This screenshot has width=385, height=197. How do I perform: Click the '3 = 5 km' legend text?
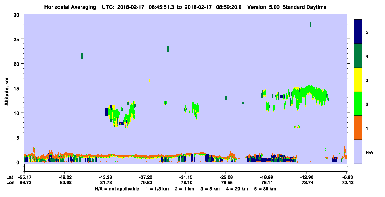210,189
